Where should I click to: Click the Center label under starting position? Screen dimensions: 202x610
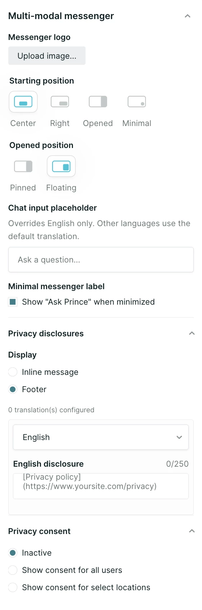[x=23, y=123]
